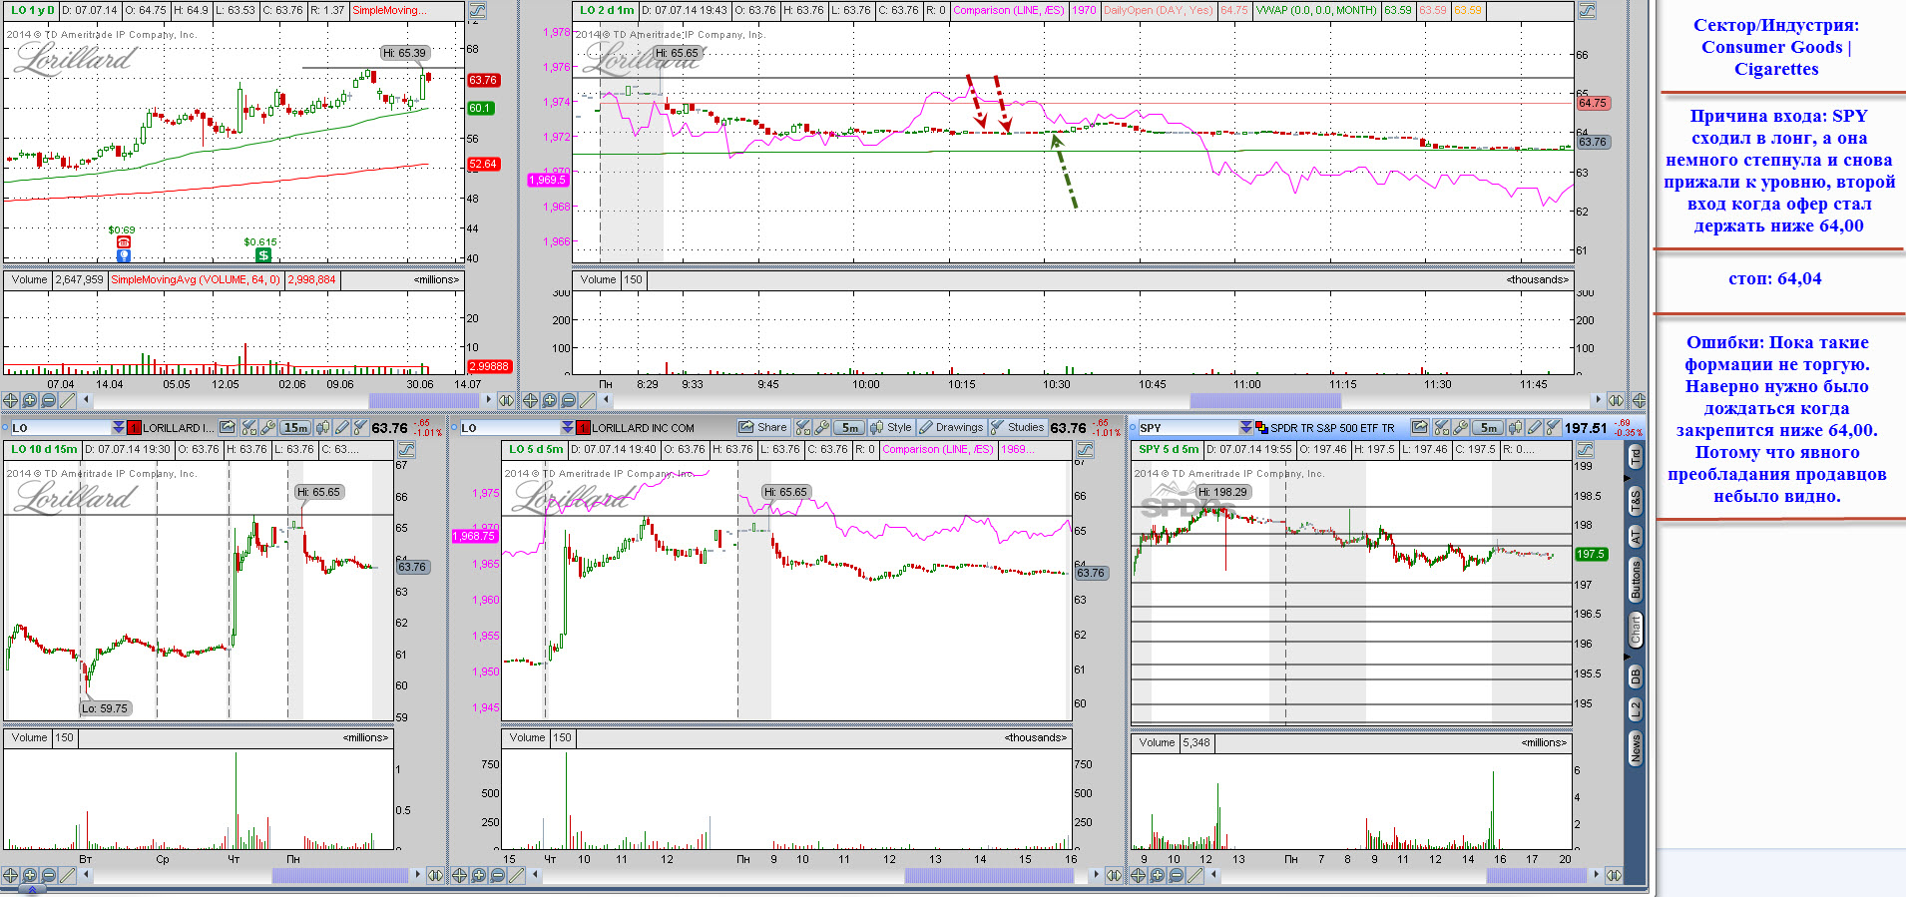Open SPY 5 d 5m aggregation label
This screenshot has width=1906, height=897.
(1169, 450)
